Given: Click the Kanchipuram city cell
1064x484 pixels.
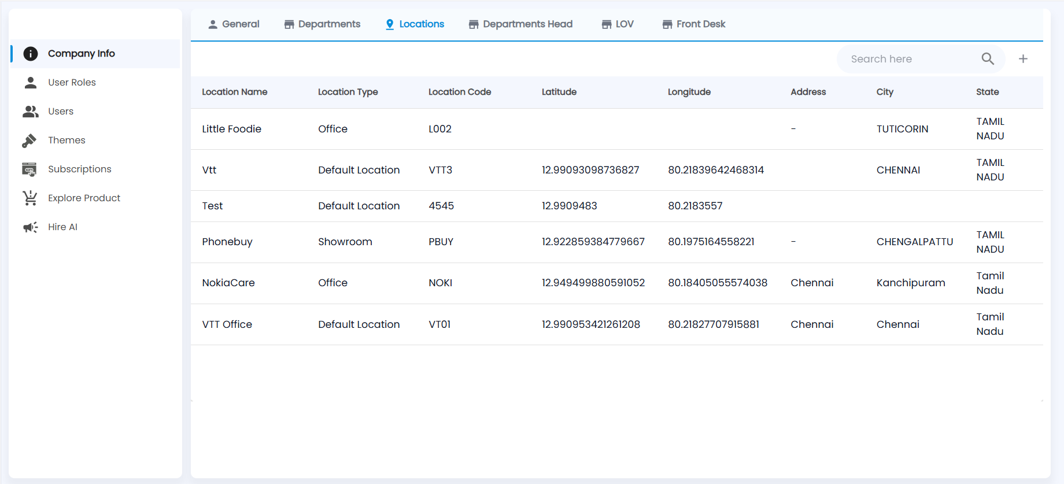Looking at the screenshot, I should click(911, 283).
